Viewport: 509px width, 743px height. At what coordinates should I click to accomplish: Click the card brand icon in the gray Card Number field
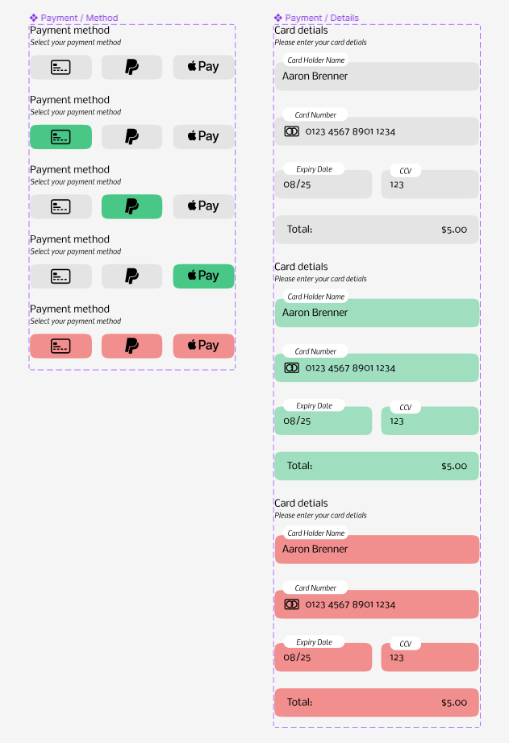click(x=292, y=131)
